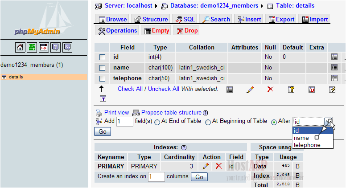Tick the checkbox for the name field
The image size is (346, 188).
point(102,68)
